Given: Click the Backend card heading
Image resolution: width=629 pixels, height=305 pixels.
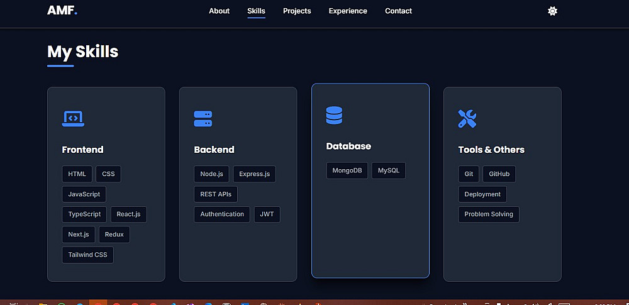Looking at the screenshot, I should (214, 150).
